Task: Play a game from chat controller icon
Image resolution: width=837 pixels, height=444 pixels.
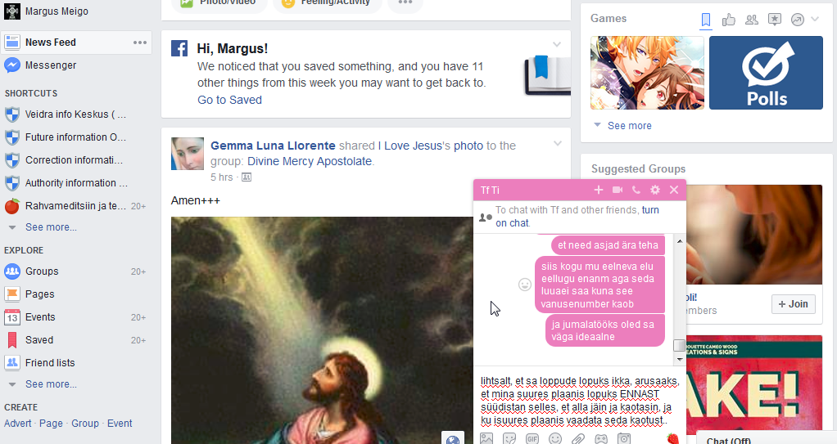Action: 601,438
